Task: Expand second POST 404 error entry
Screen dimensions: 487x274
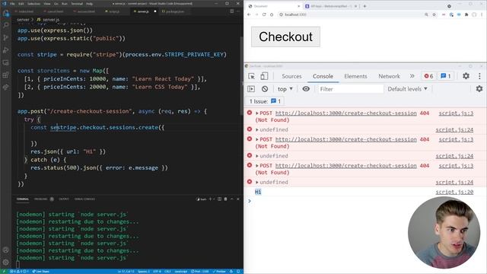Action: (257, 139)
